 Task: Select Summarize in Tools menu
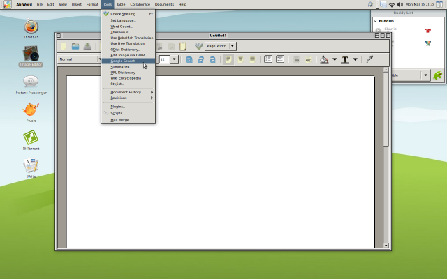click(x=129, y=67)
